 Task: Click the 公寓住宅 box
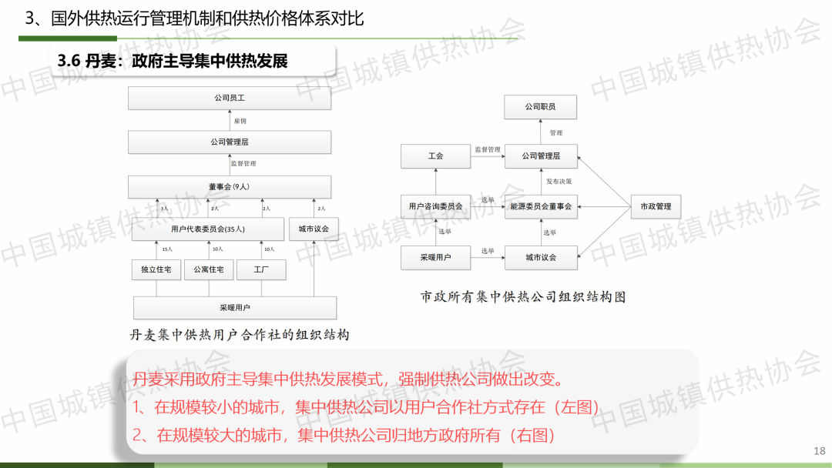pyautogui.click(x=208, y=269)
